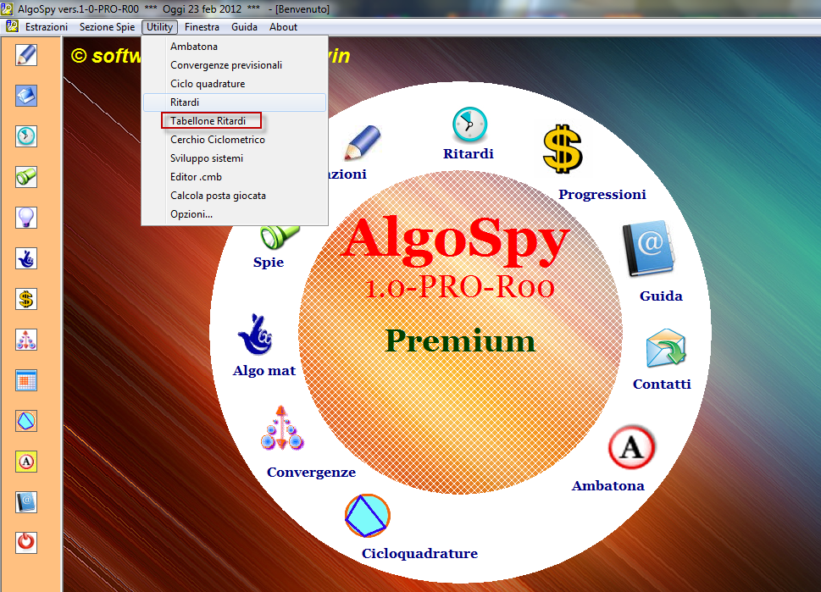Open the clock tool from the left sidebar

click(x=26, y=136)
